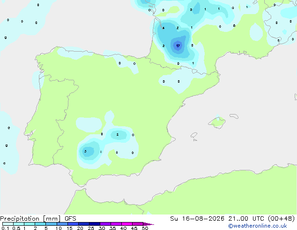Click the '21..00 UTC' time label

pos(246,219)
